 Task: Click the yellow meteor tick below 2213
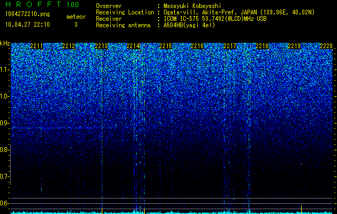tap(102, 211)
